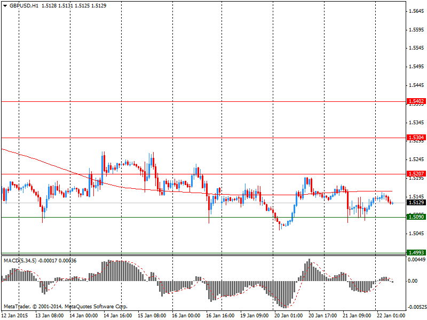Click the 21 Jan 09:00 time label

click(357, 316)
